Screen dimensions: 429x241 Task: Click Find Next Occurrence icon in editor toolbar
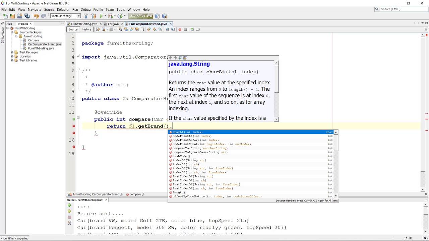[131, 29]
